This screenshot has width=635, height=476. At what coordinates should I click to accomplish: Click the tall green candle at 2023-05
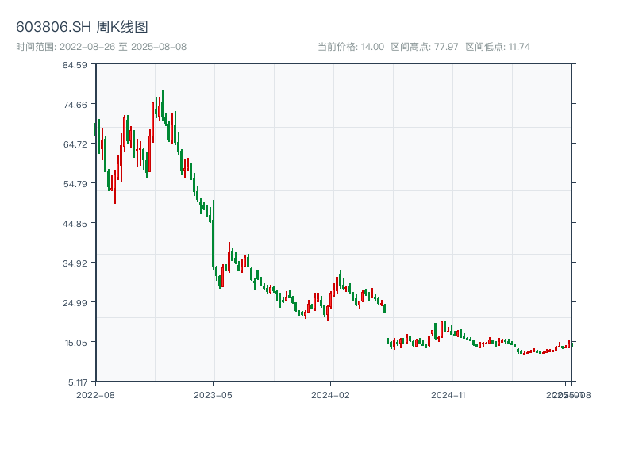214,234
